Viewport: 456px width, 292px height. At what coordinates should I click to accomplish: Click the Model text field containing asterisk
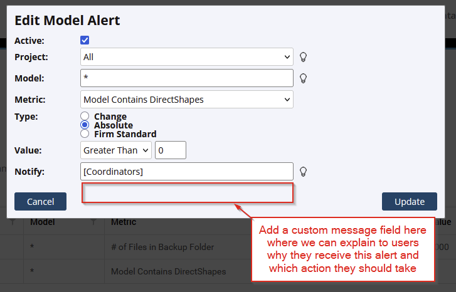[x=187, y=78]
